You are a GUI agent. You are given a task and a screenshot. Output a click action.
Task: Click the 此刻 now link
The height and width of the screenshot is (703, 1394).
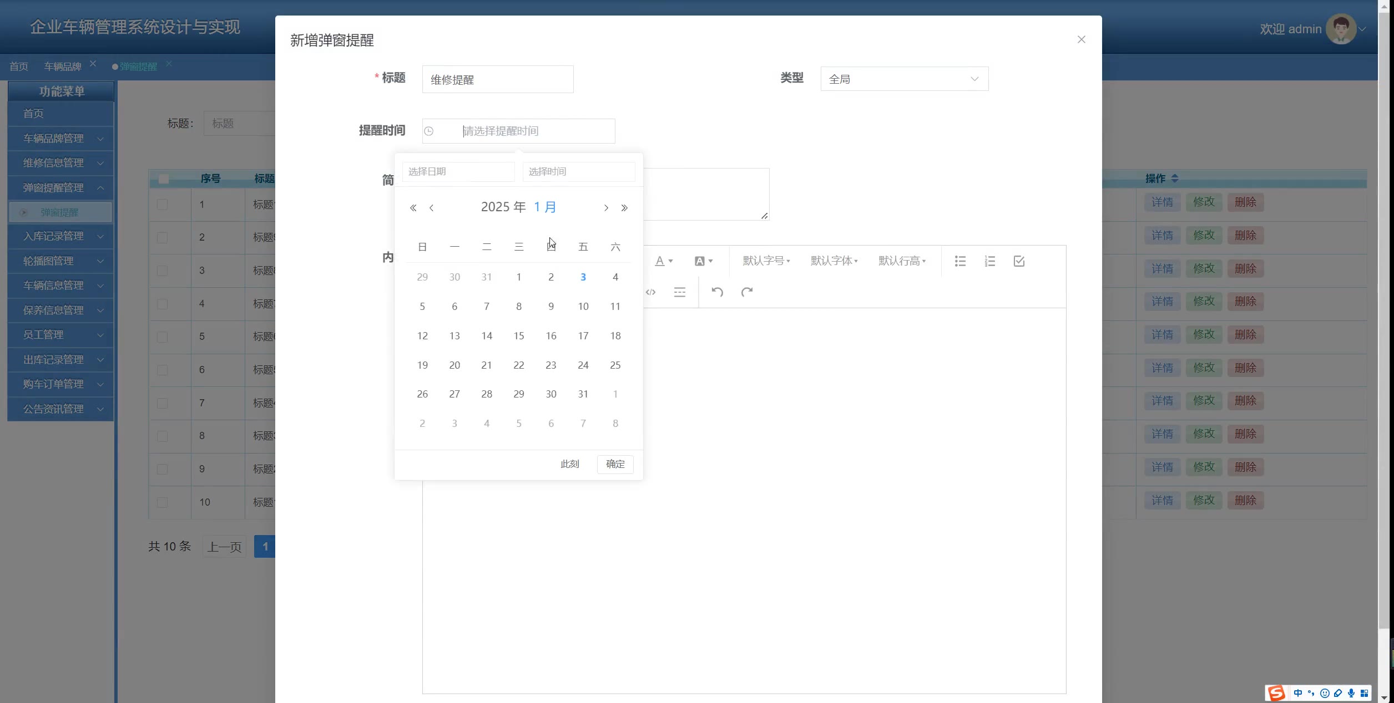tap(569, 464)
